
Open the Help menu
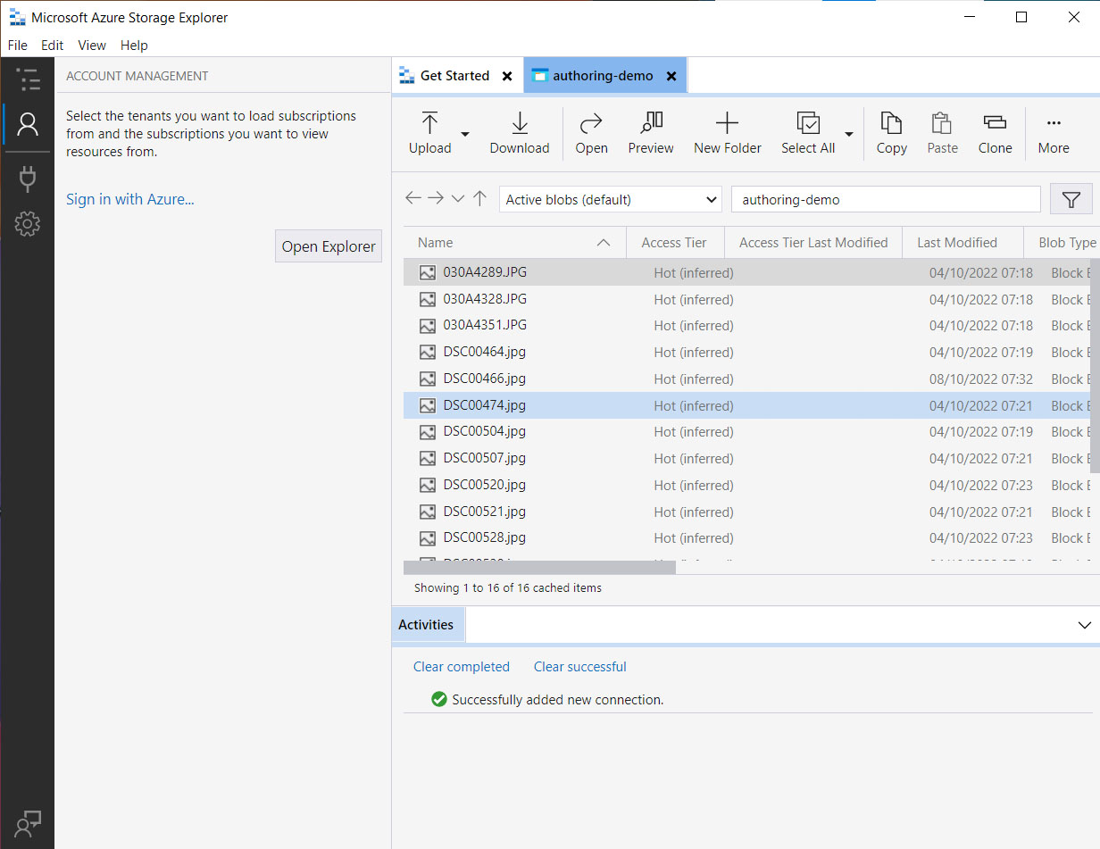coord(134,46)
